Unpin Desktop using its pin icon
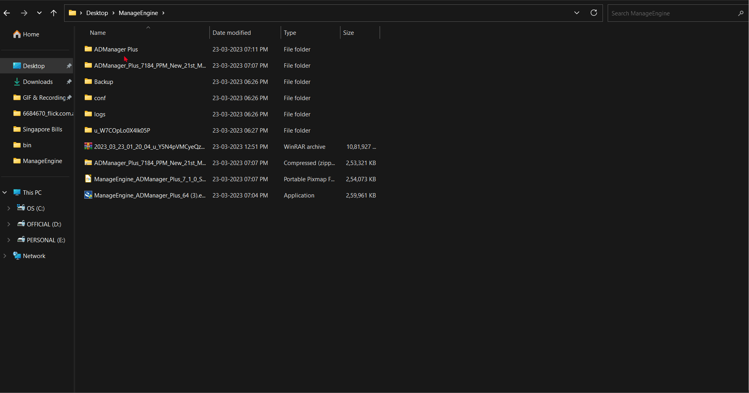The image size is (749, 393). (x=69, y=66)
